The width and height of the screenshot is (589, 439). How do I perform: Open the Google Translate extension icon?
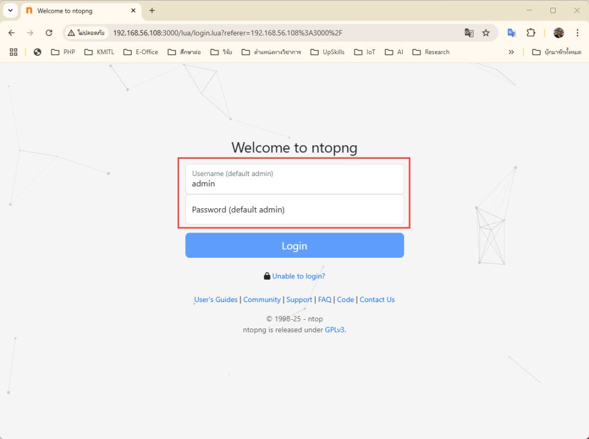click(511, 33)
